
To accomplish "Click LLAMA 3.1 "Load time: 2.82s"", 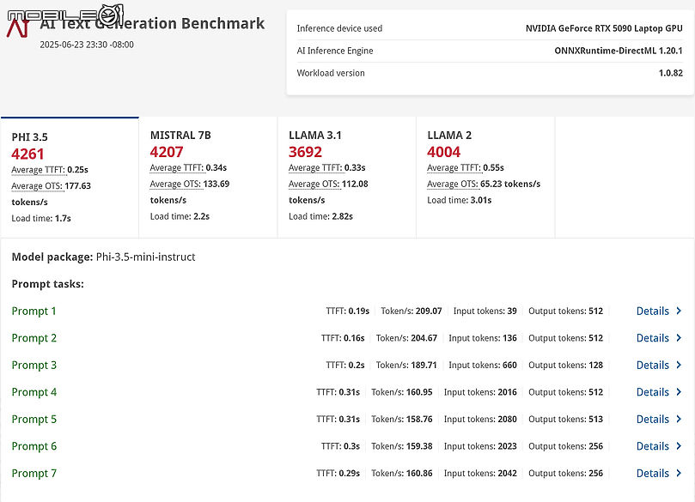I will click(x=321, y=216).
